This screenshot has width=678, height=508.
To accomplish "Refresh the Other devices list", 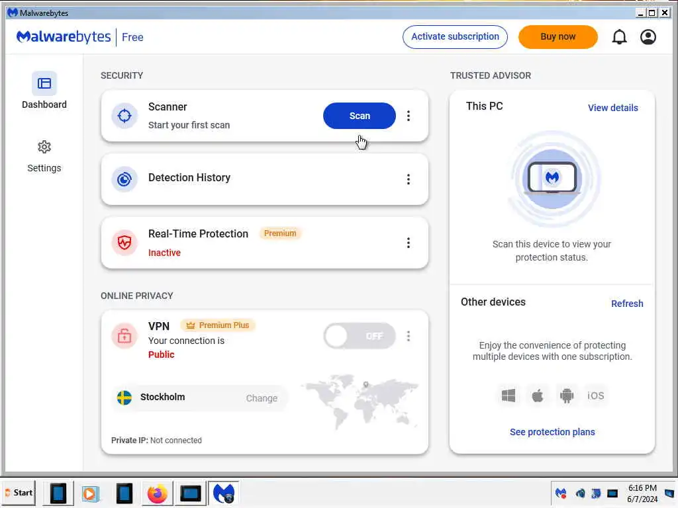I will coord(627,304).
